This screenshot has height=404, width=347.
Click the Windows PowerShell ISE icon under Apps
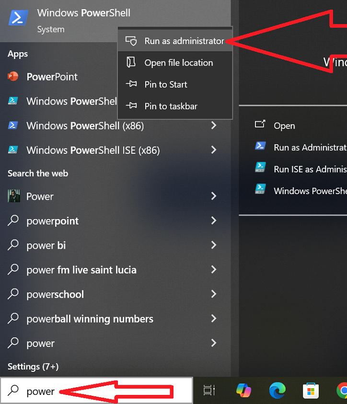coord(13,101)
